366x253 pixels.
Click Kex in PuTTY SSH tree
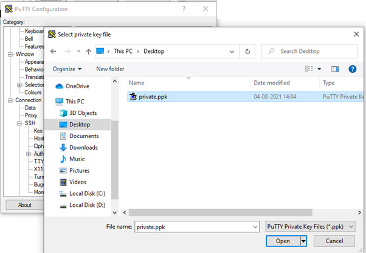tap(38, 131)
